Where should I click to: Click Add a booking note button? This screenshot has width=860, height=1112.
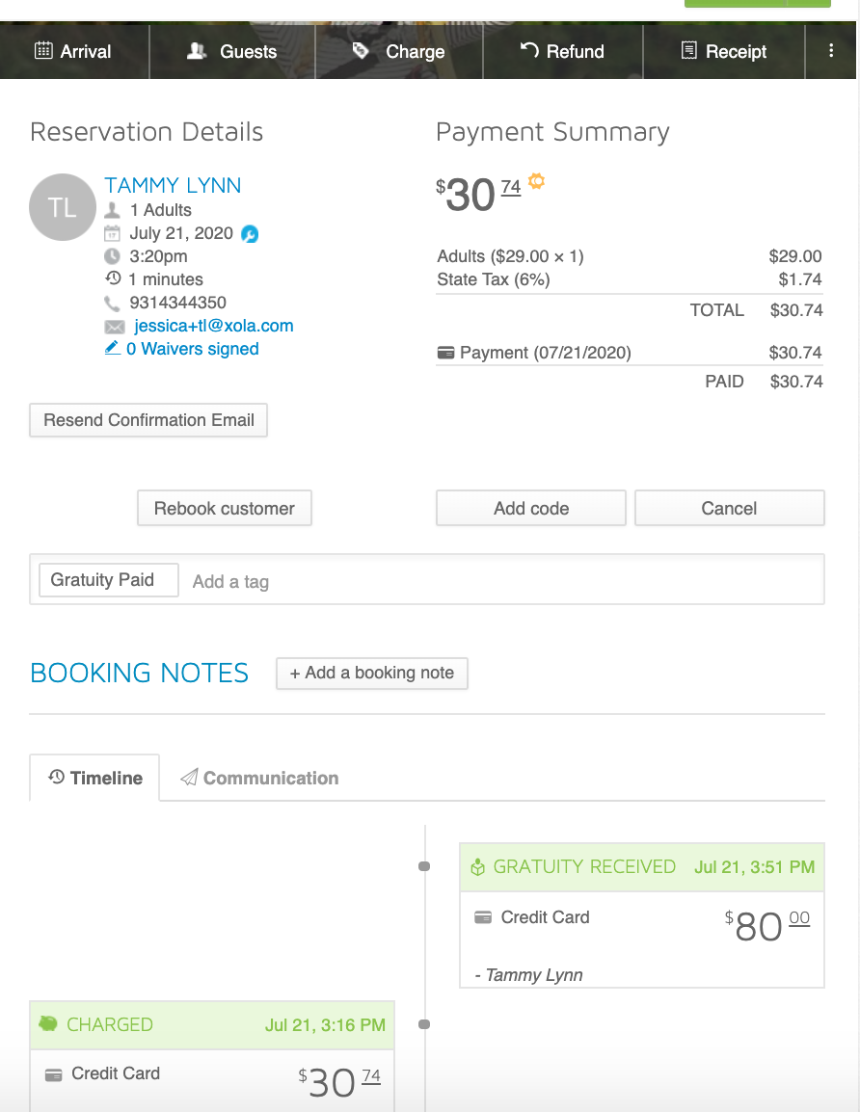372,673
